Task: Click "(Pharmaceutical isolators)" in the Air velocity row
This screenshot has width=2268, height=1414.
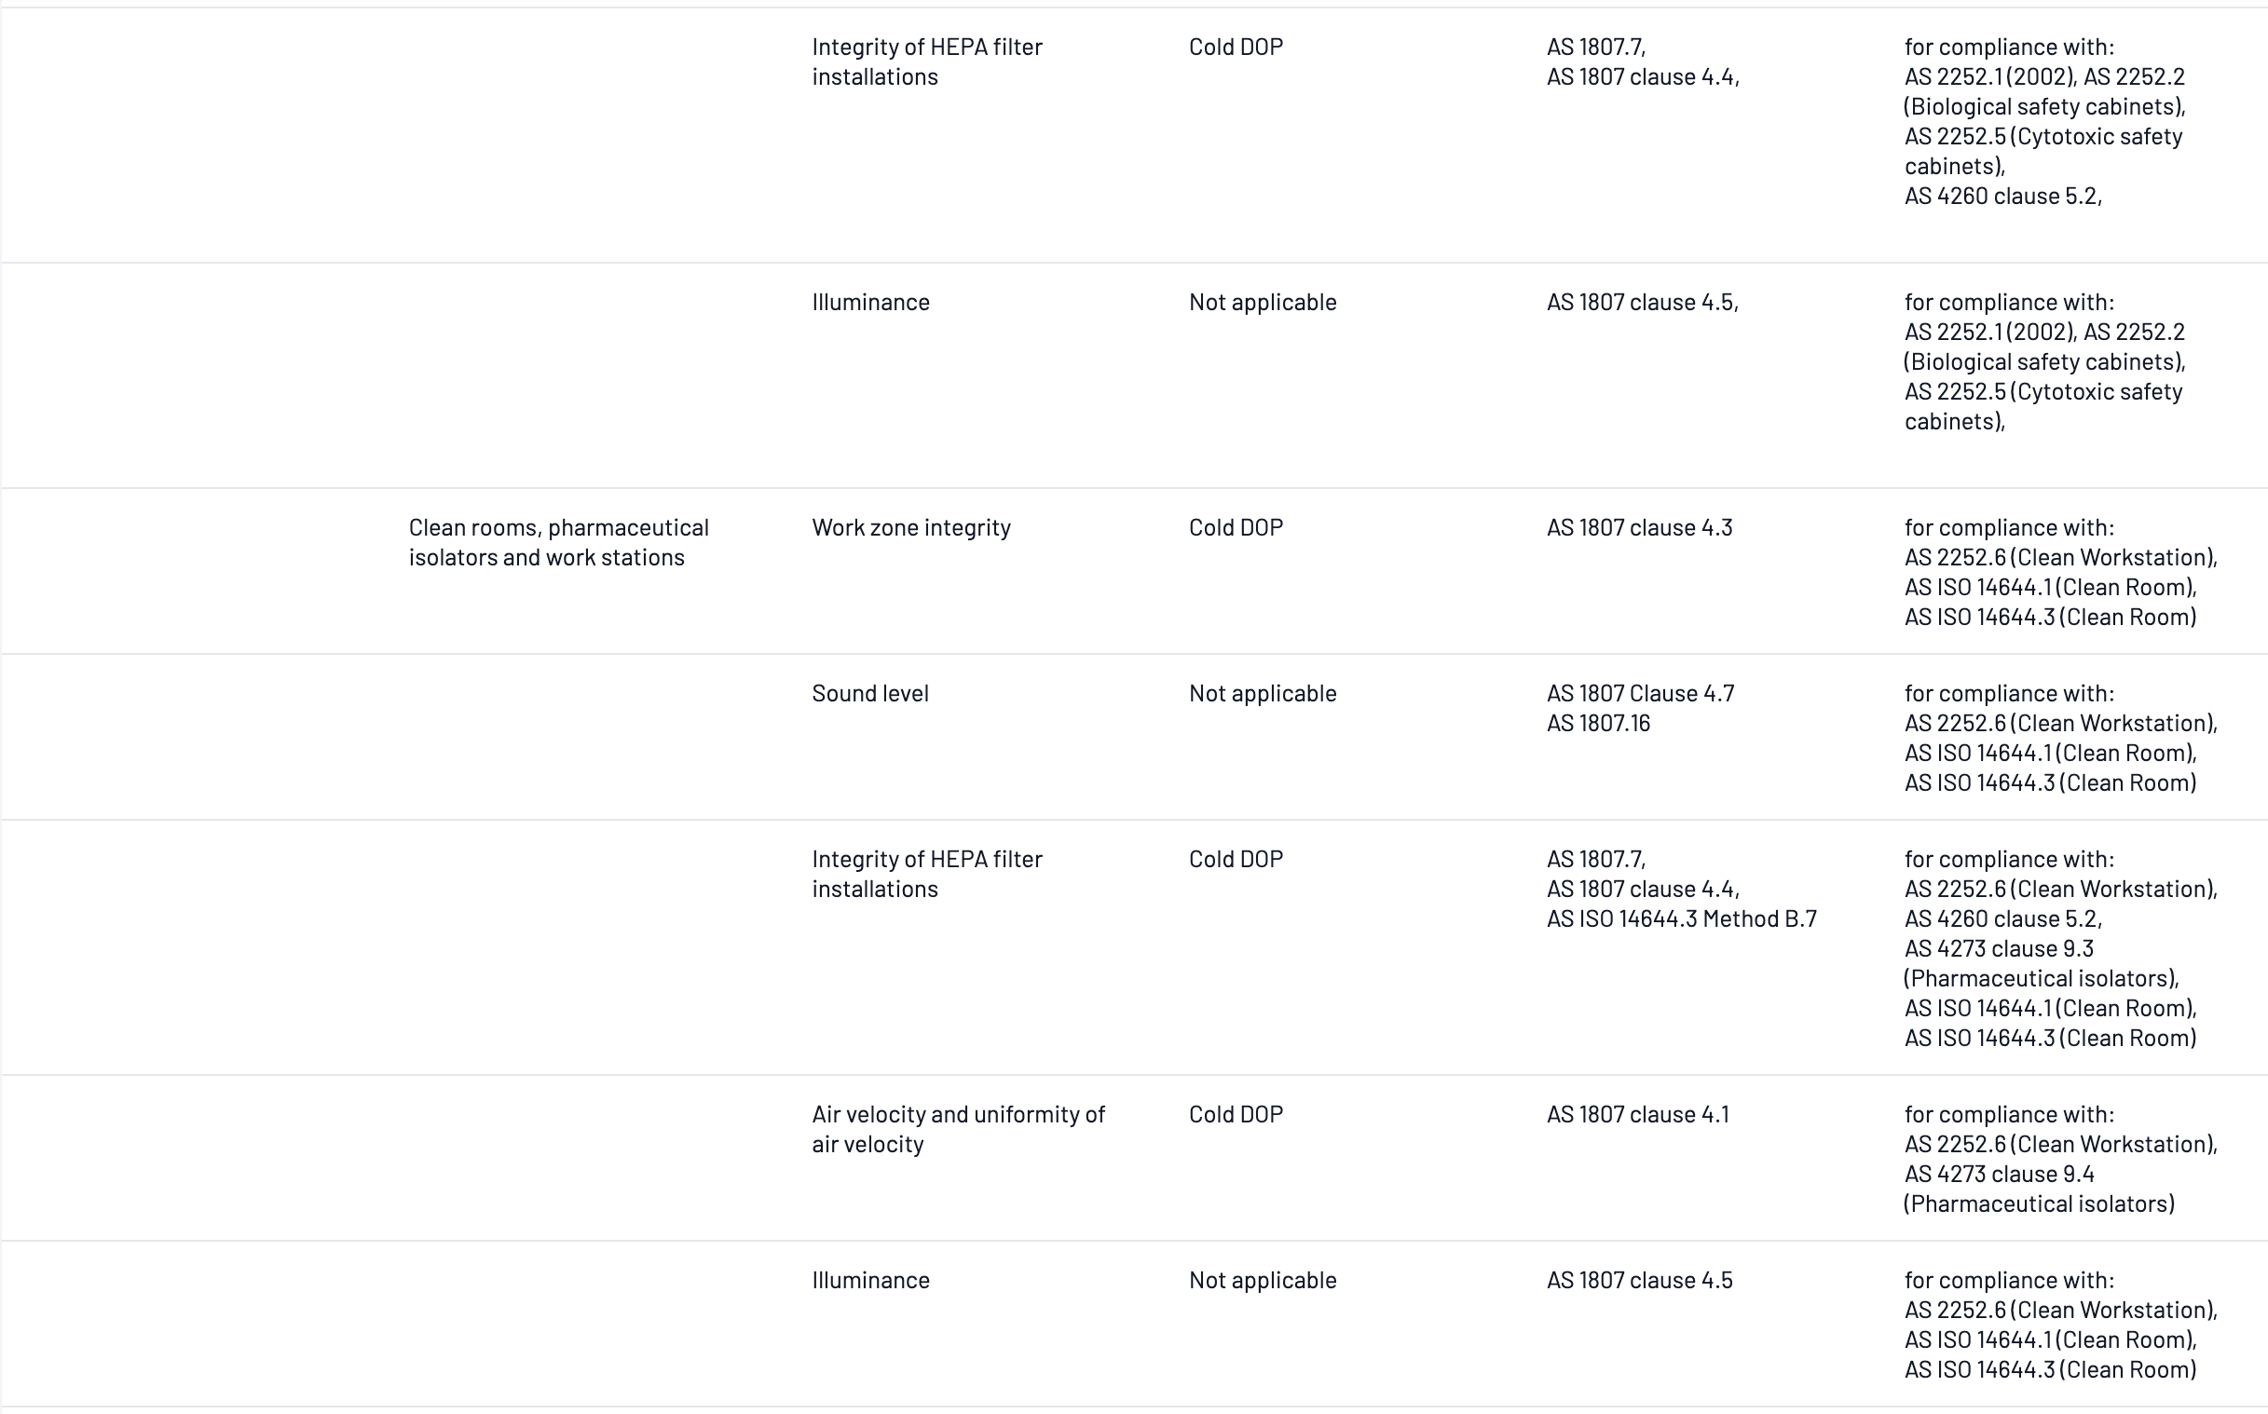Action: 2039,1203
